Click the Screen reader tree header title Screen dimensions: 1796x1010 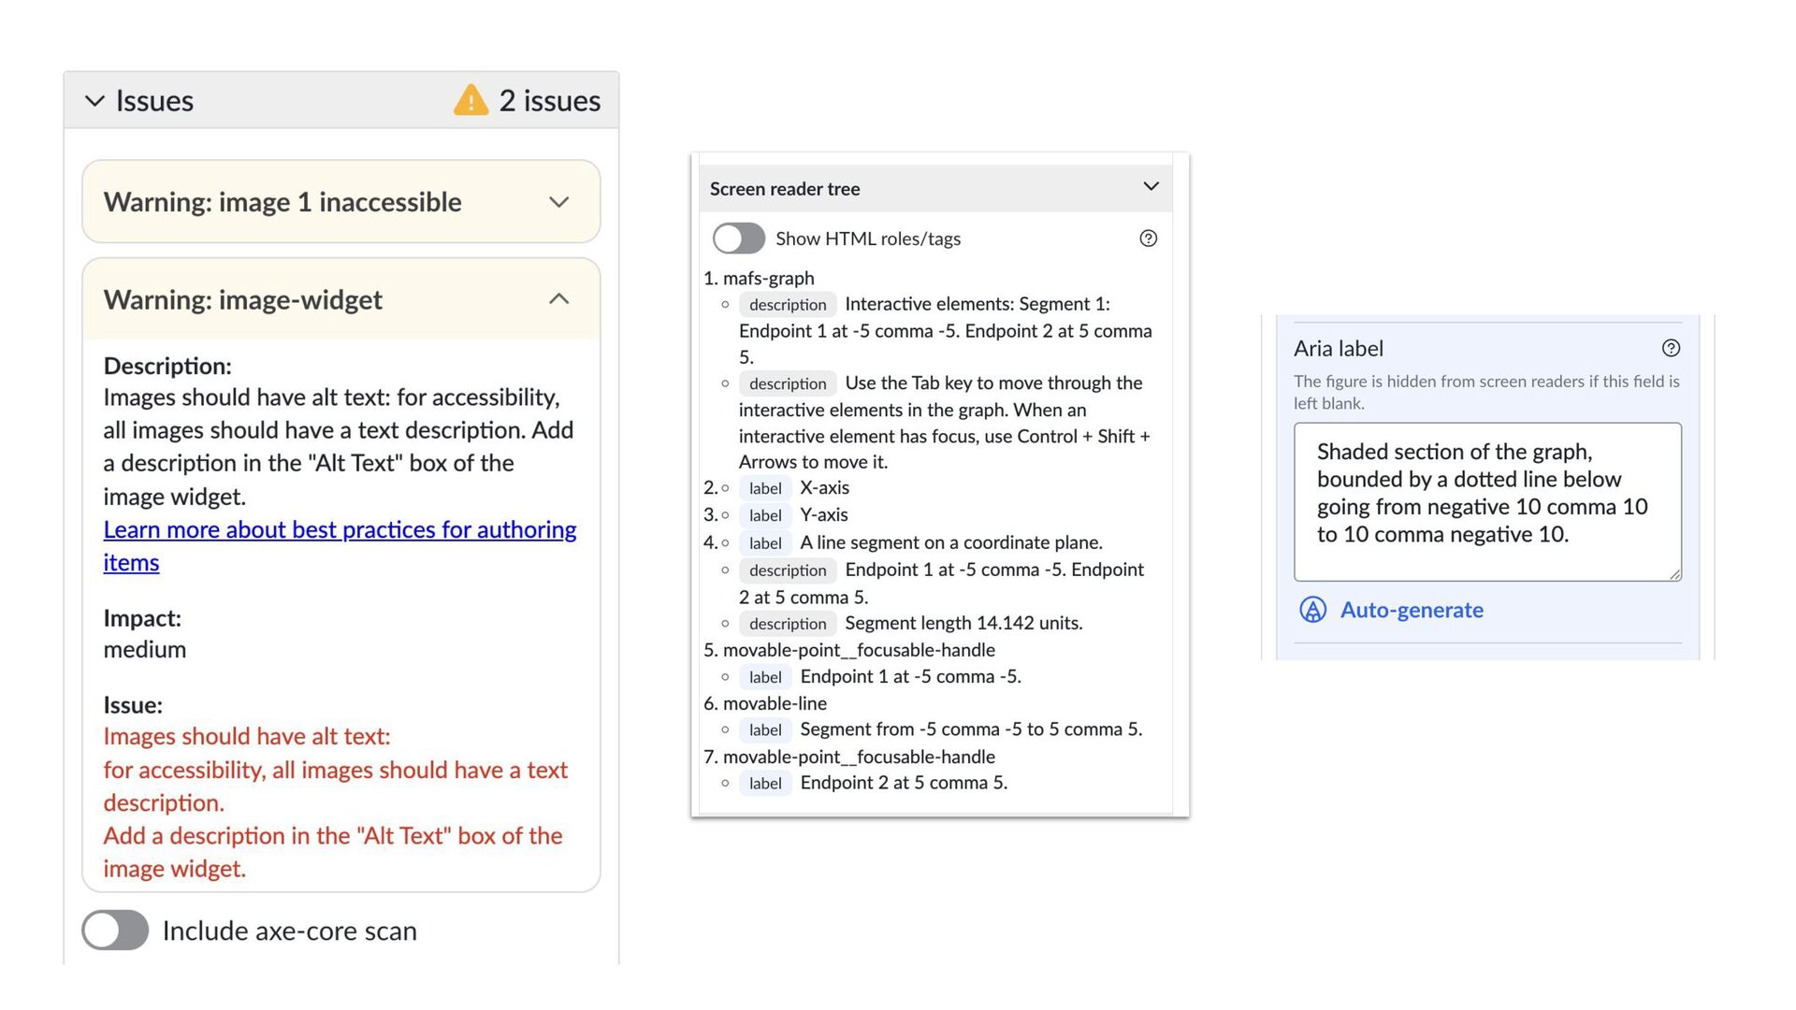coord(784,189)
